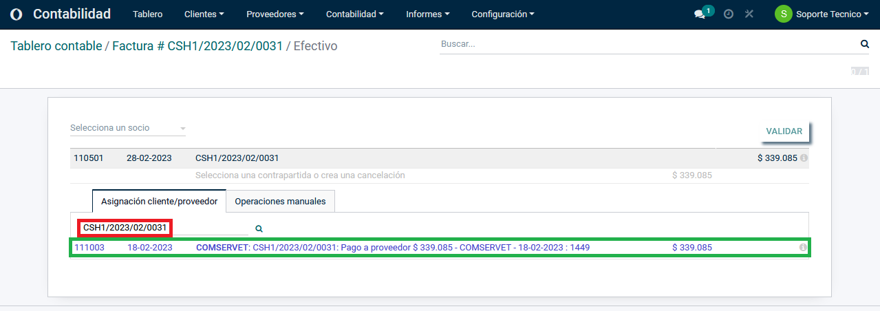The image size is (880, 311).
Task: Open the Tablero contable breadcrumb link
Action: pyautogui.click(x=55, y=46)
